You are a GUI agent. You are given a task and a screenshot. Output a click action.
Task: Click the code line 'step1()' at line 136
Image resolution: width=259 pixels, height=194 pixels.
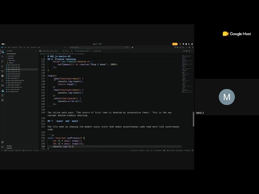point(52,76)
